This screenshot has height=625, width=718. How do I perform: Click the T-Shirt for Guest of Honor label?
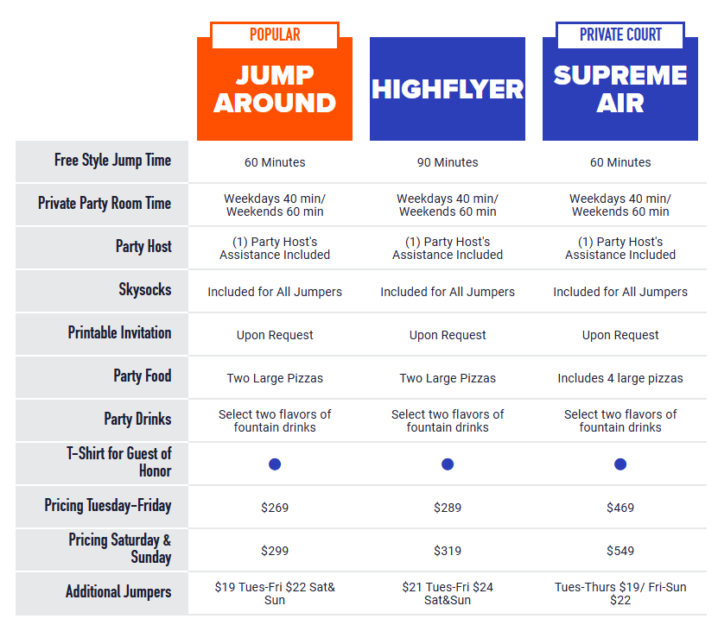pos(118,462)
